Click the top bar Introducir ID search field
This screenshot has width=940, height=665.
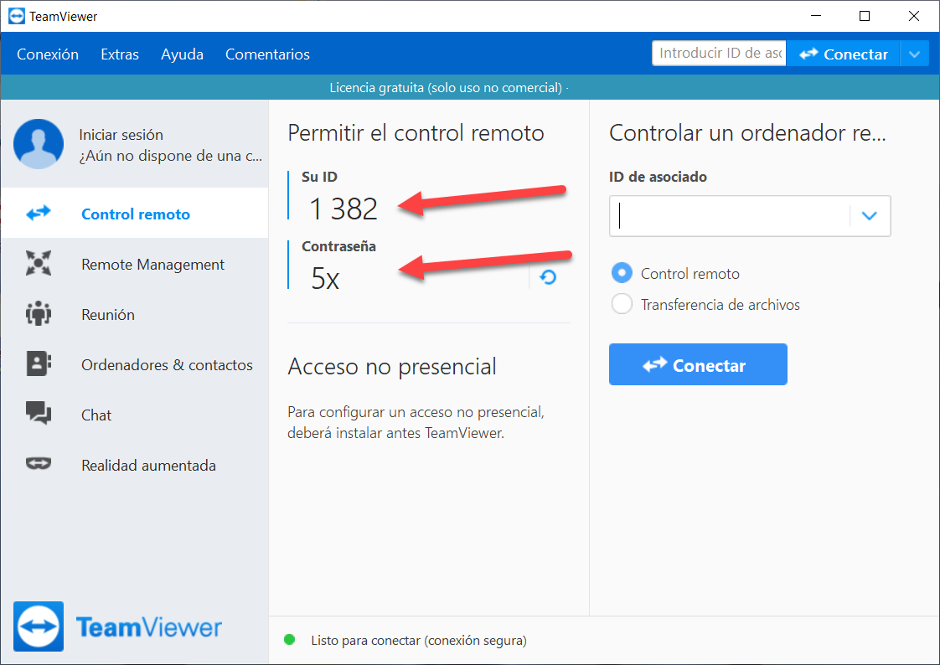[x=719, y=54]
